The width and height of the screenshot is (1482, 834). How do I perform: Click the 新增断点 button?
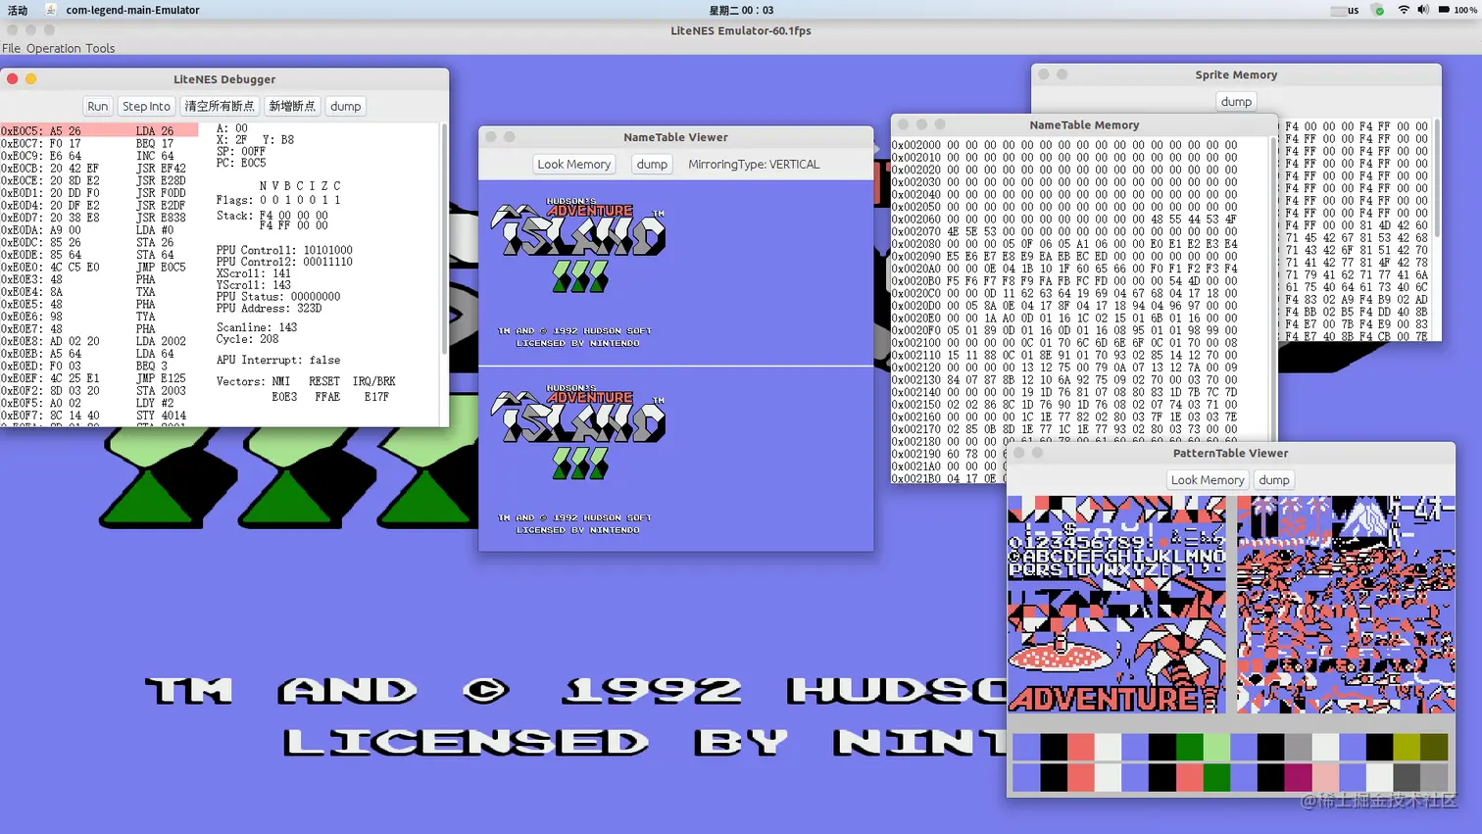(292, 106)
